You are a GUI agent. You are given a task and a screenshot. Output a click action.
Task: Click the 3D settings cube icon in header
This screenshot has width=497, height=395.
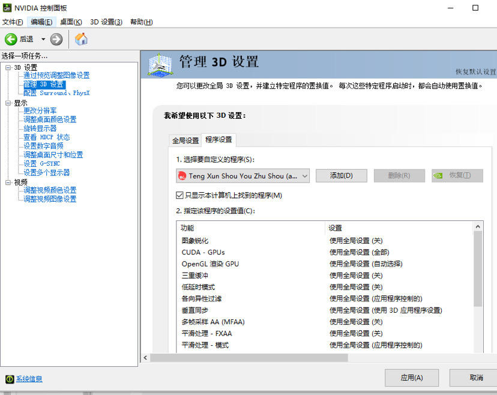click(160, 65)
